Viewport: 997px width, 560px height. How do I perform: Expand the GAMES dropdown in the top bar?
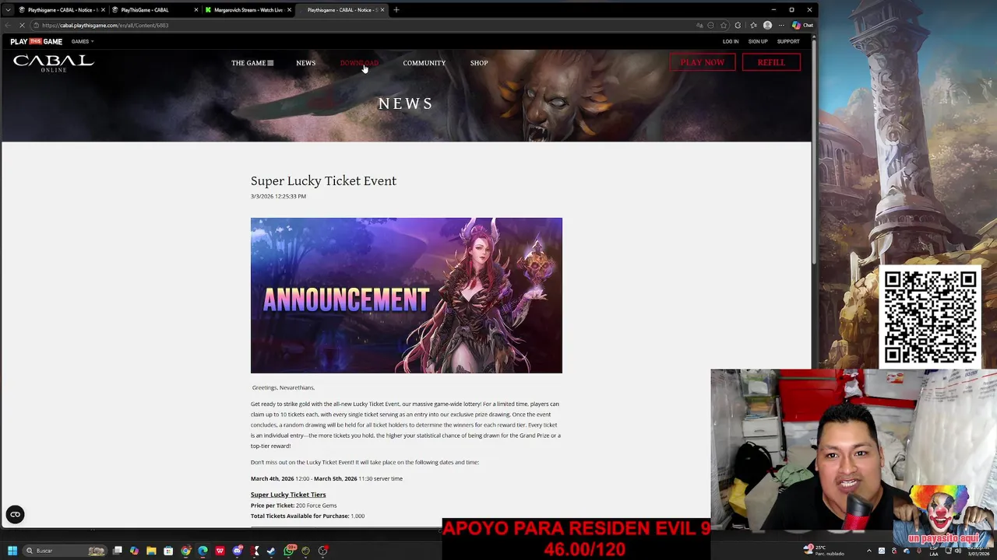pos(83,41)
